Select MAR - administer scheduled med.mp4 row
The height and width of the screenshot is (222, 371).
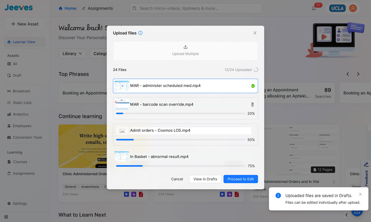tap(185, 86)
